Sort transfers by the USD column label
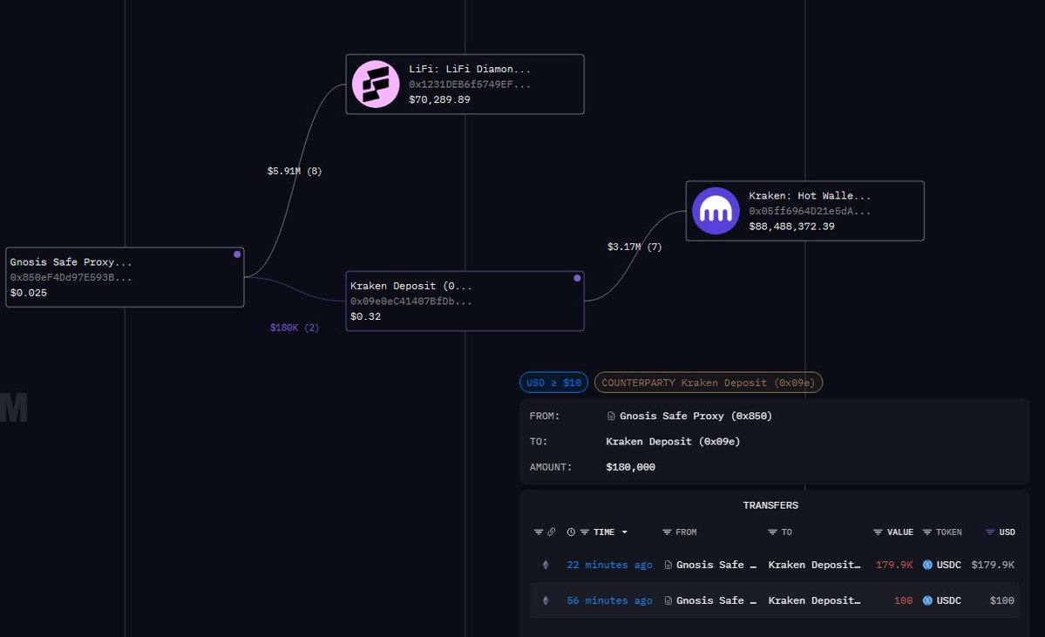This screenshot has height=637, width=1045. pos(1007,532)
